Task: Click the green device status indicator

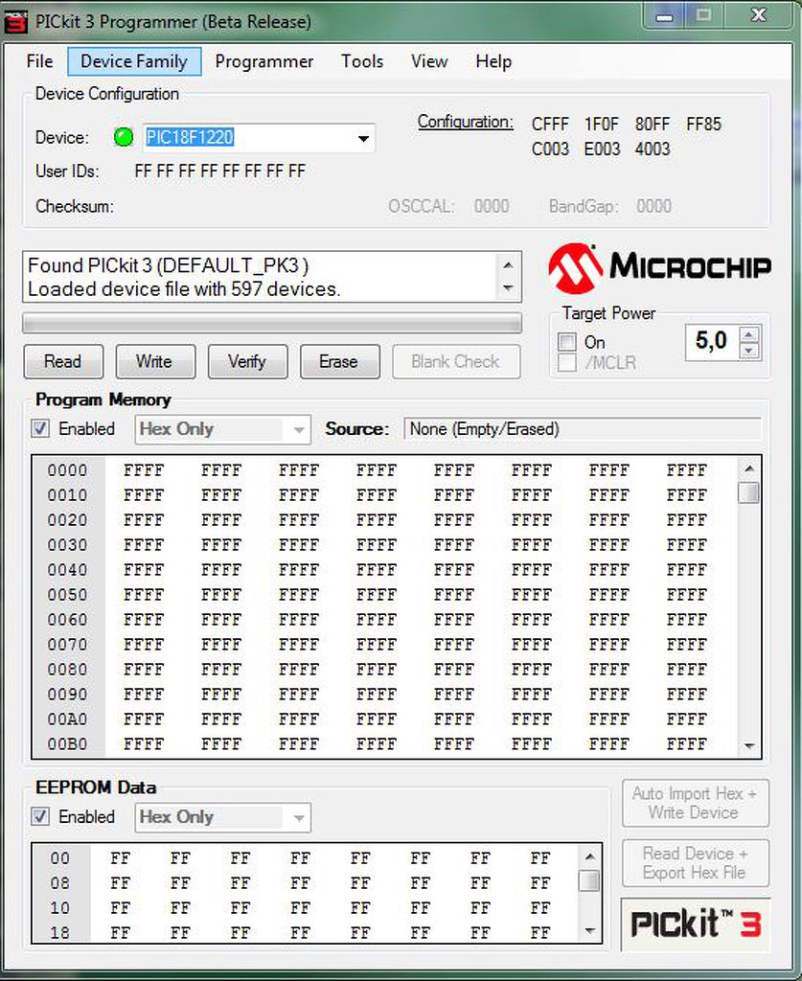Action: [124, 137]
